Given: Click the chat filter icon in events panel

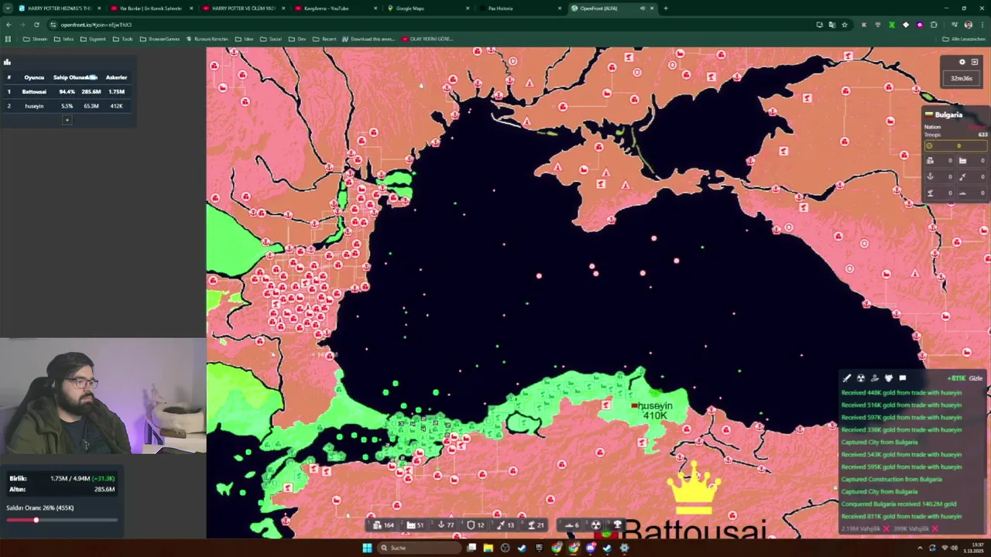Looking at the screenshot, I should pyautogui.click(x=903, y=378).
